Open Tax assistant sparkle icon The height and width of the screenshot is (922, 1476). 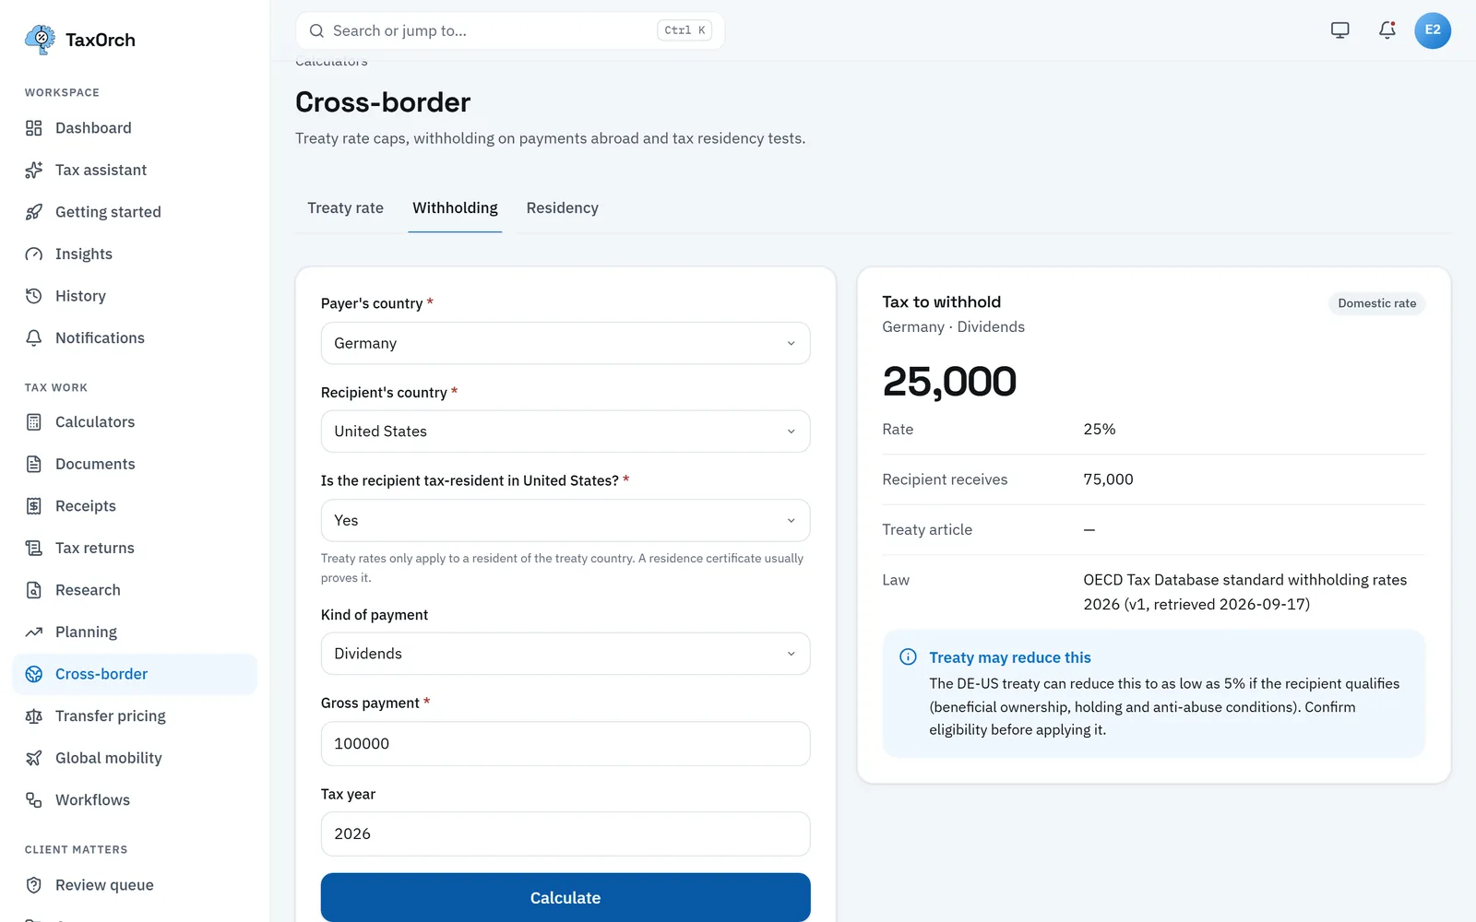[34, 170]
